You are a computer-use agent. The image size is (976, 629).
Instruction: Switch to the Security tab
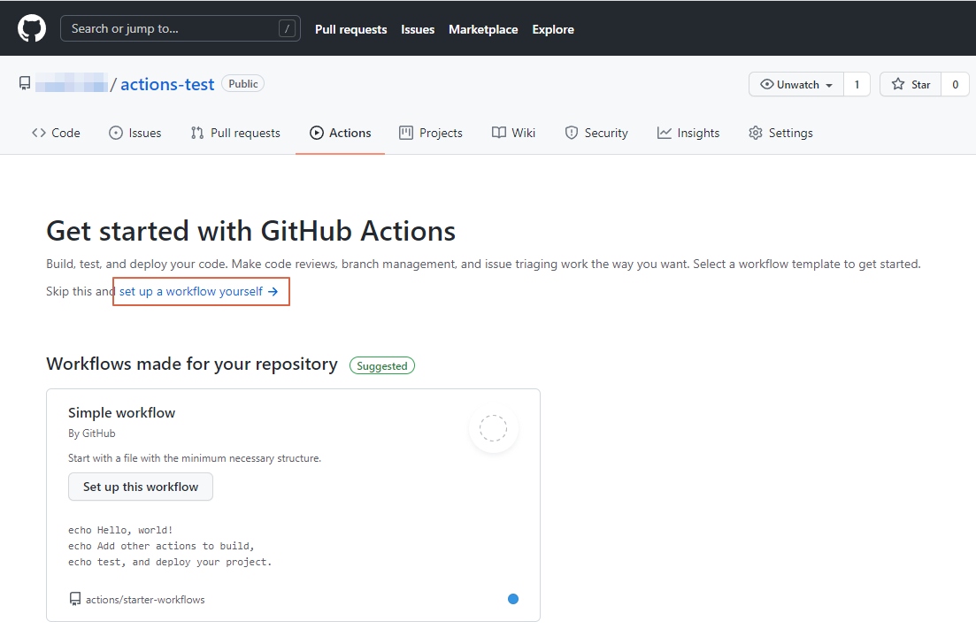click(x=596, y=133)
